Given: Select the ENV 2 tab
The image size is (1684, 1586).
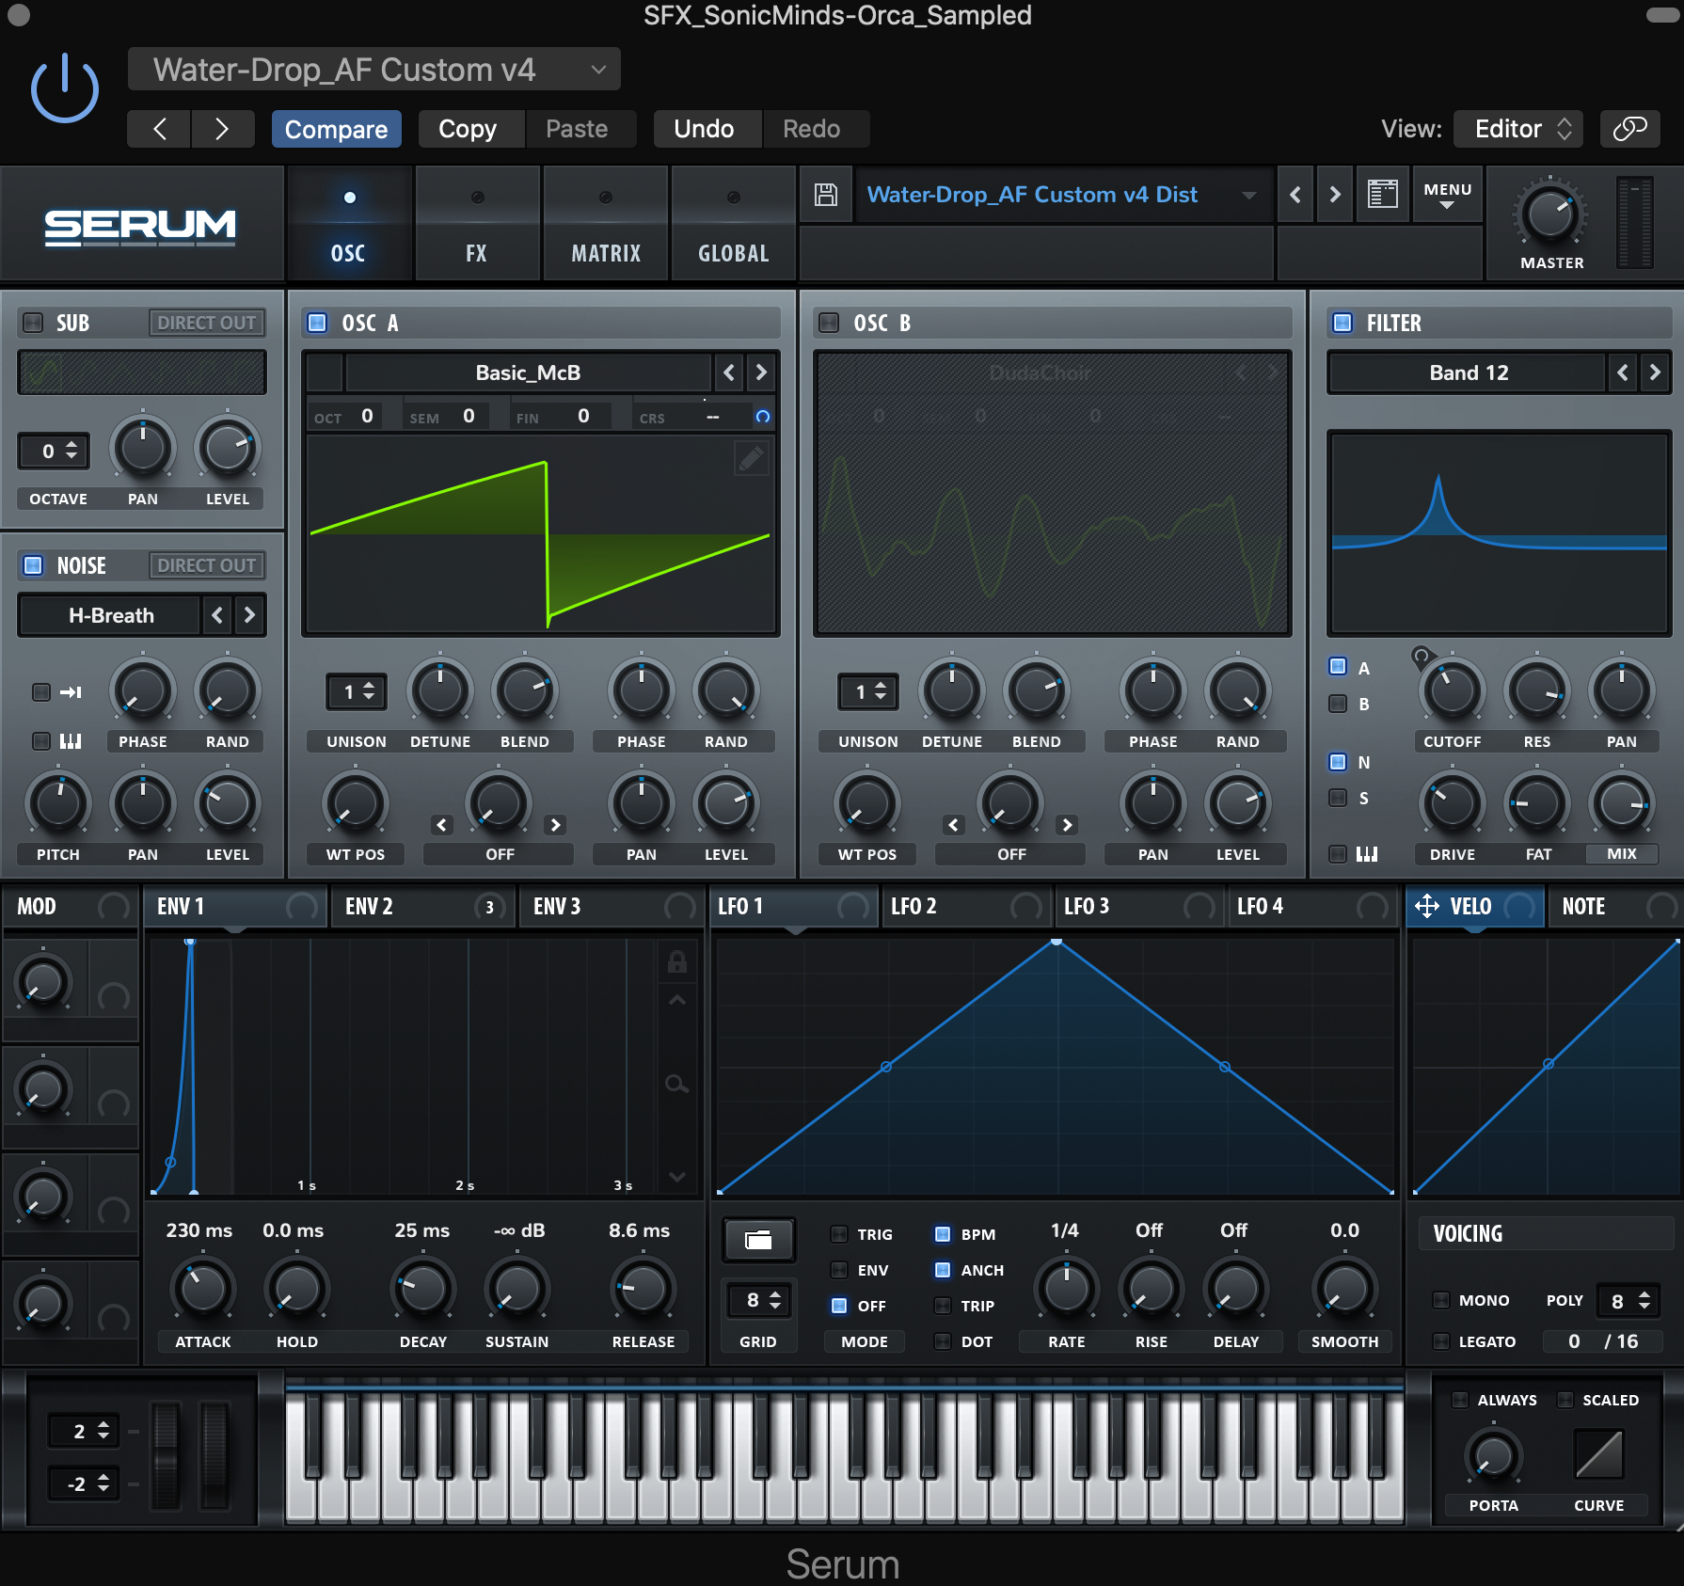Looking at the screenshot, I should (422, 906).
